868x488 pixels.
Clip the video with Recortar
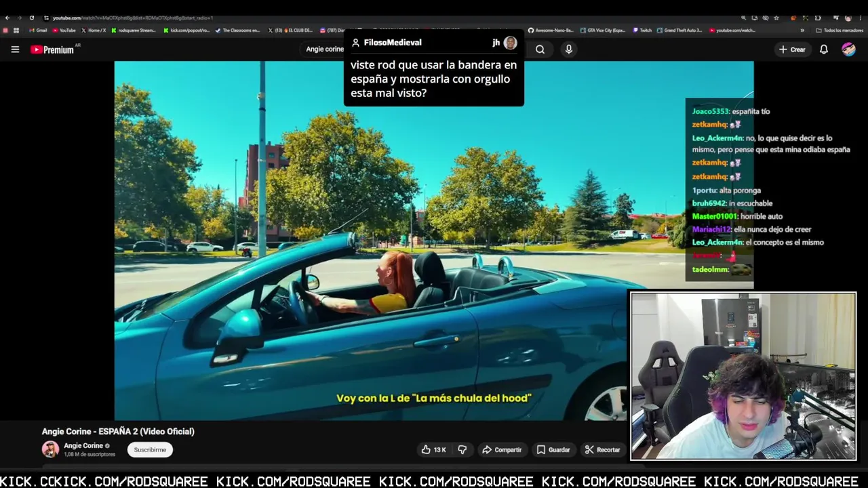603,449
